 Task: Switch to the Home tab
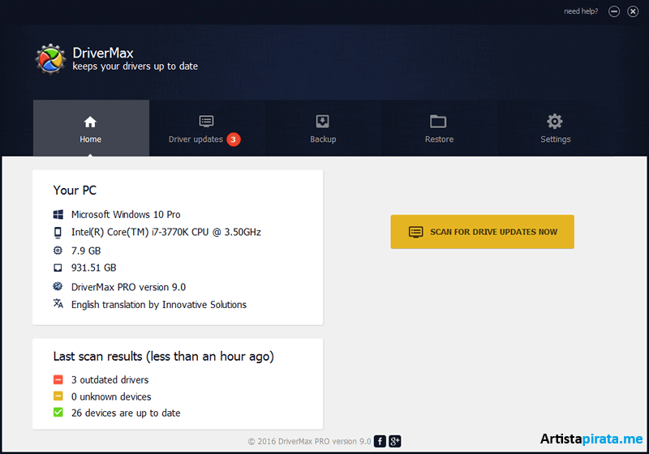(91, 128)
